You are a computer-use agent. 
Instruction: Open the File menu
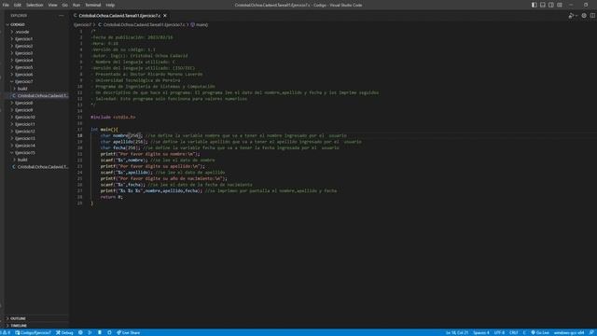pos(6,5)
